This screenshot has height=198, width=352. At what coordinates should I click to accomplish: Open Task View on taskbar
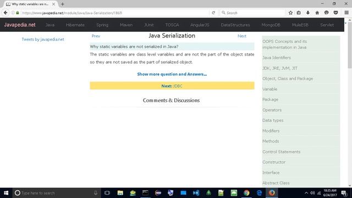click(107, 193)
